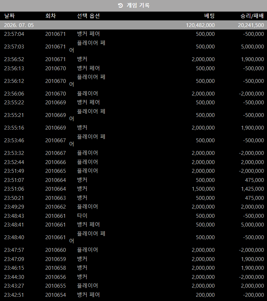Select the 23:56:52 time entry
The width and height of the screenshot is (267, 301).
point(14,59)
